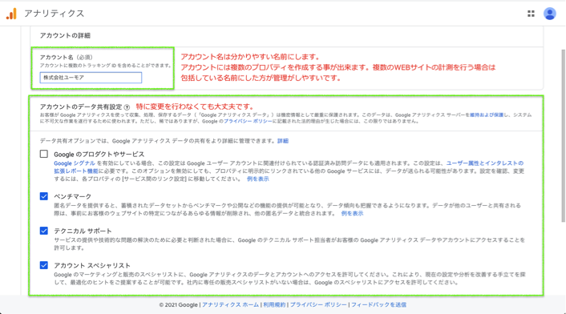The image size is (566, 314).
Task: Open the ユーザー属性とインタレスト link
Action: [485, 163]
